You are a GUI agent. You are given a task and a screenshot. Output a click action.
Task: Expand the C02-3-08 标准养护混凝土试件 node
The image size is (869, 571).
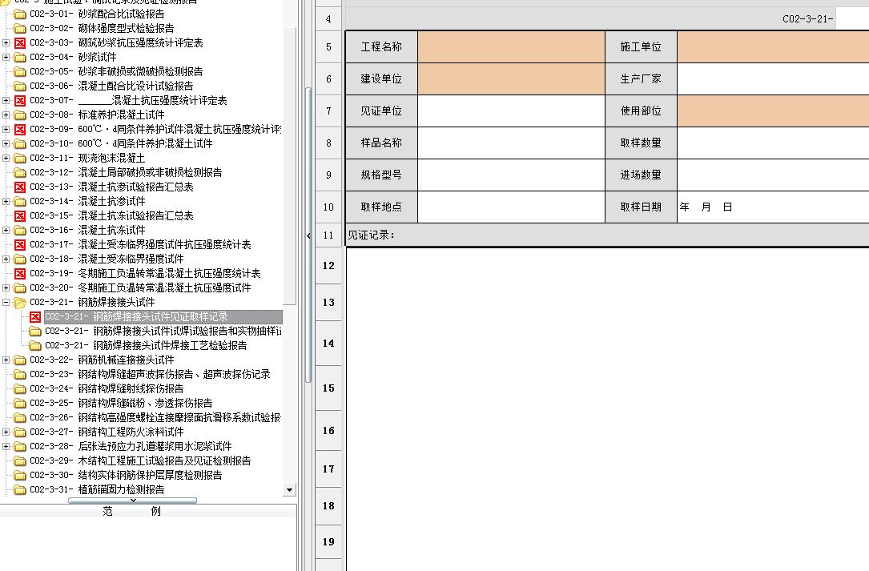[6, 115]
